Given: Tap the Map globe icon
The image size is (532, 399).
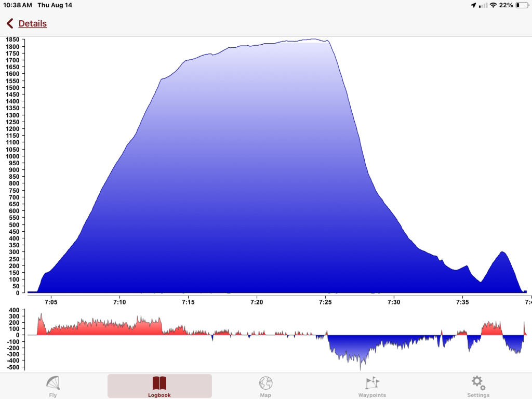Looking at the screenshot, I should pyautogui.click(x=265, y=383).
